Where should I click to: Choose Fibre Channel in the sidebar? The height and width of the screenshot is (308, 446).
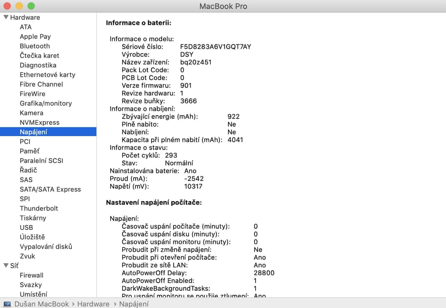pyautogui.click(x=41, y=84)
